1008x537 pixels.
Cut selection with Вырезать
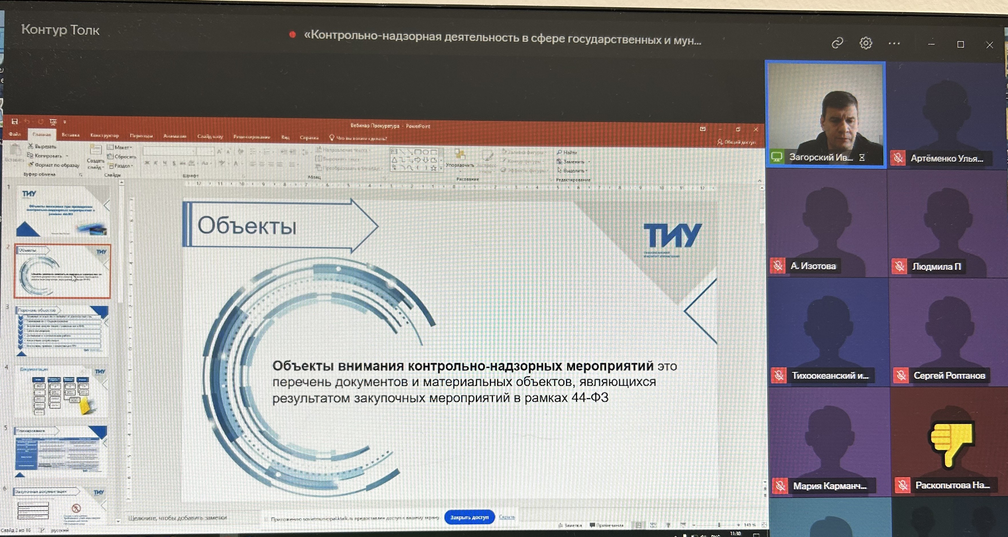[x=42, y=146]
